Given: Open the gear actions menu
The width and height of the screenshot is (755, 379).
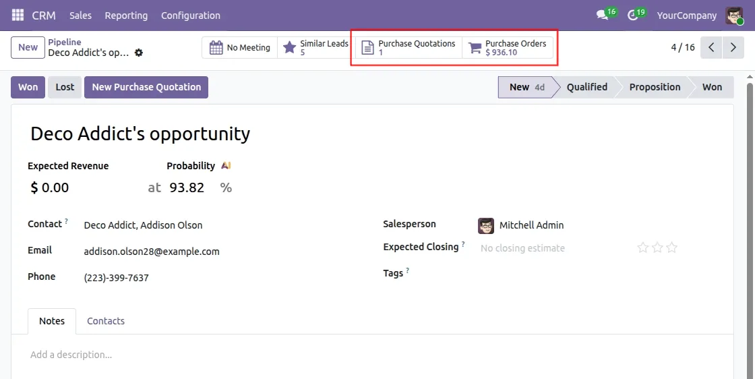Looking at the screenshot, I should pos(139,53).
